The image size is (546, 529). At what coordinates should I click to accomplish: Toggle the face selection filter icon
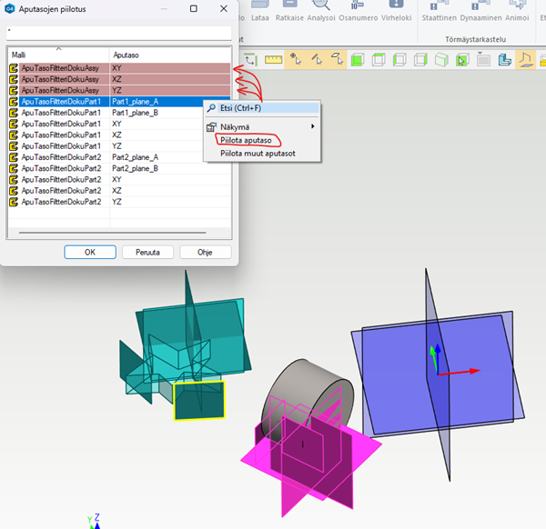tap(336, 60)
